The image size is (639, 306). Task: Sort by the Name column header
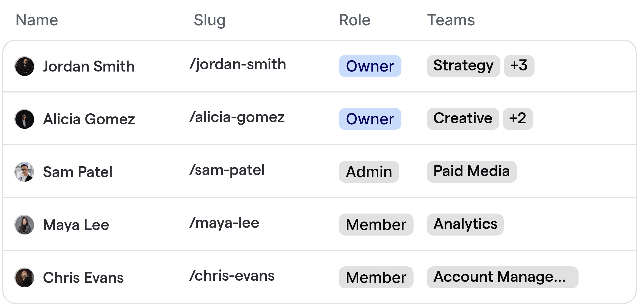coord(37,20)
